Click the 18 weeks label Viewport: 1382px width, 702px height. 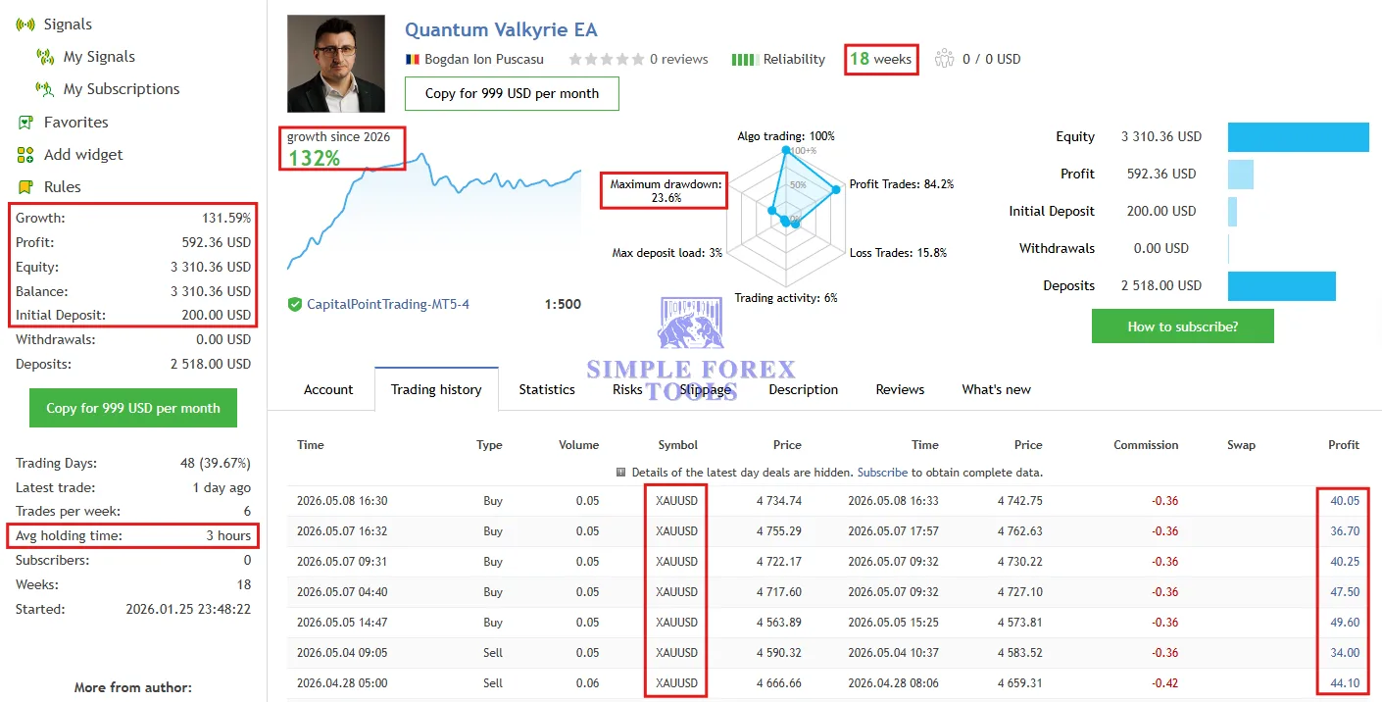click(881, 59)
